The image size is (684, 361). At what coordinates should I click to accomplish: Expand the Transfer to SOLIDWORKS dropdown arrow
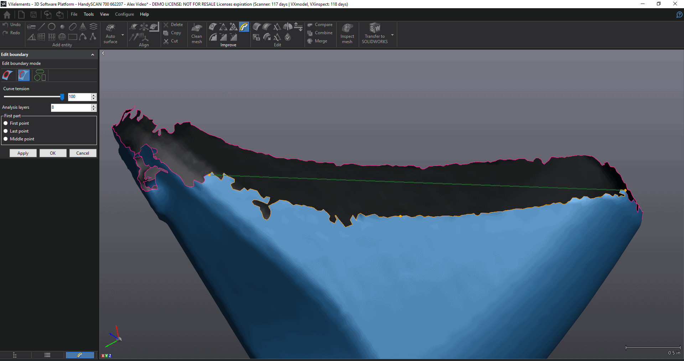click(x=392, y=35)
